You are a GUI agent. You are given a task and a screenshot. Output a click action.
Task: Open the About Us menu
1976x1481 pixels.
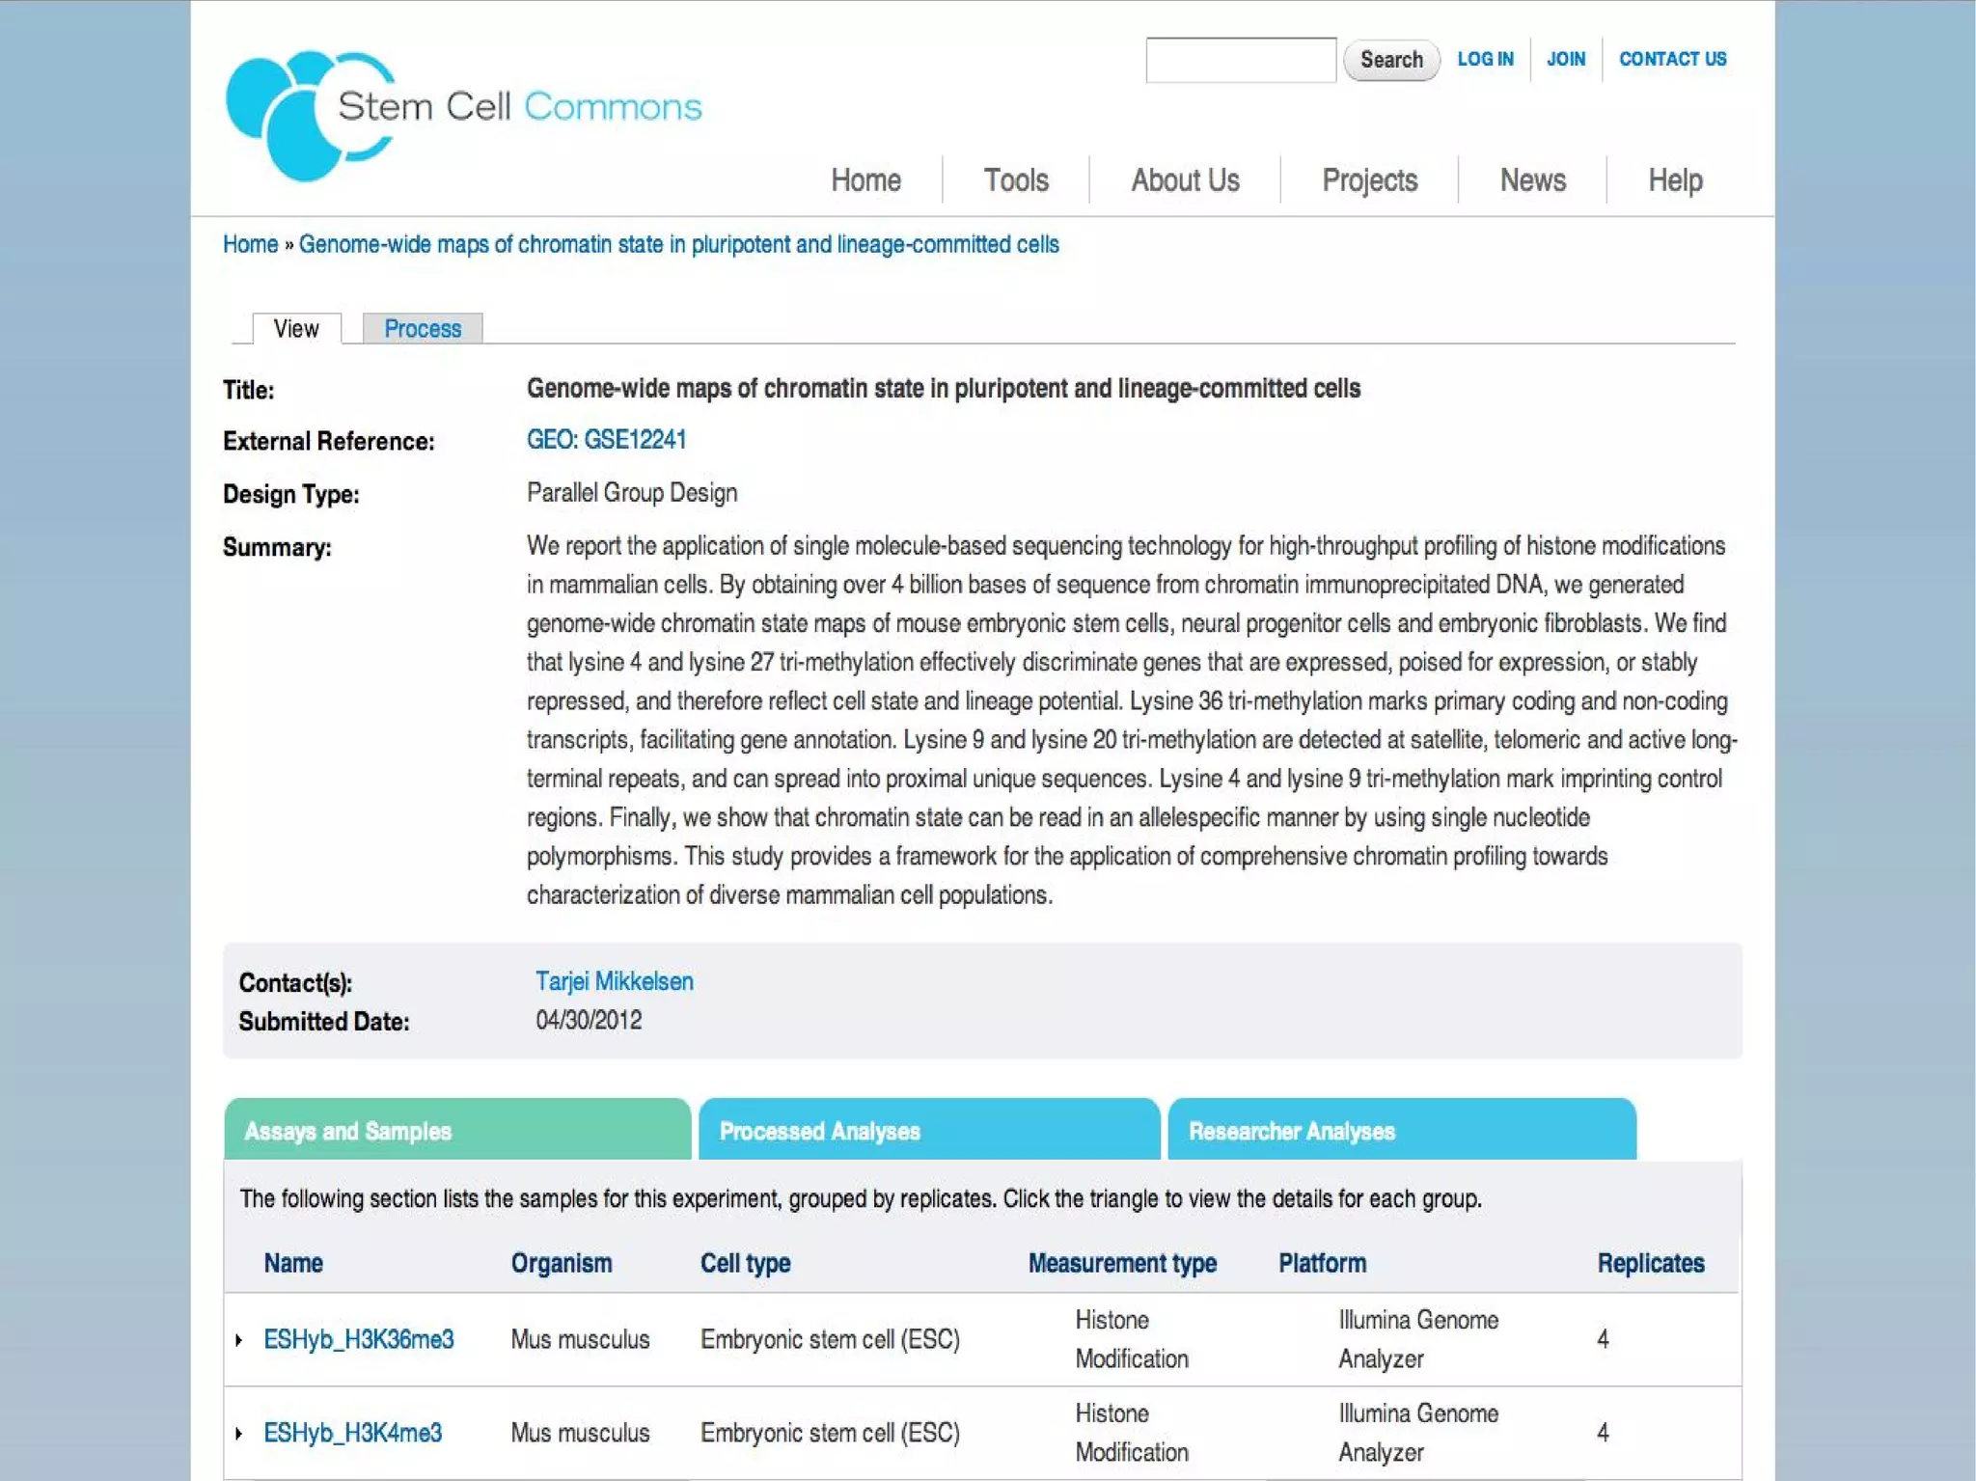tap(1185, 180)
